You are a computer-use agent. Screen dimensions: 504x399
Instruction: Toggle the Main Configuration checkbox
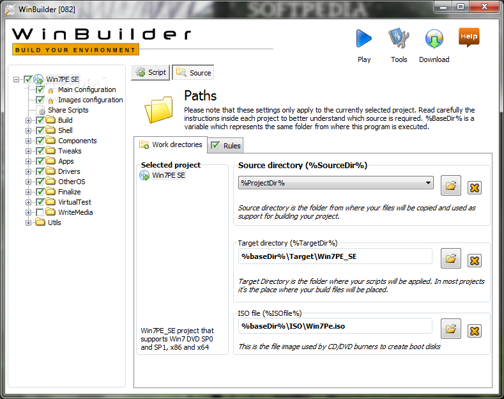coord(40,90)
